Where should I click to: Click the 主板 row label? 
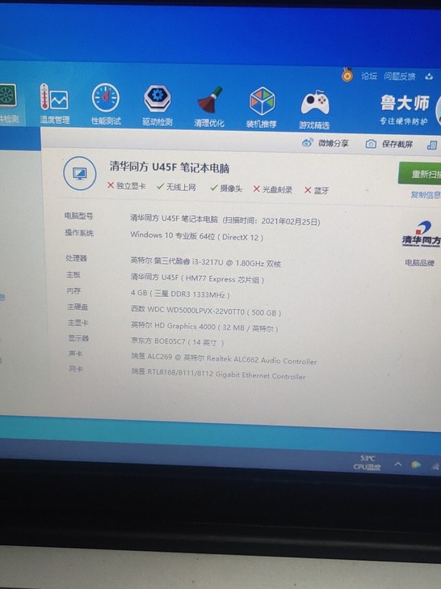coord(73,274)
